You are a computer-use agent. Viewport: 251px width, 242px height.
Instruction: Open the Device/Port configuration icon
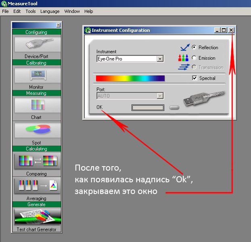tap(38, 44)
